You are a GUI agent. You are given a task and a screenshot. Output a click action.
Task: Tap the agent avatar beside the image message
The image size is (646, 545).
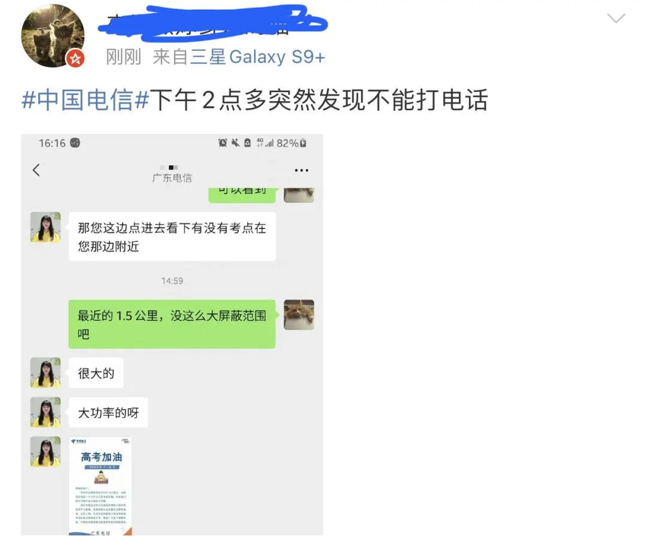pos(45,452)
